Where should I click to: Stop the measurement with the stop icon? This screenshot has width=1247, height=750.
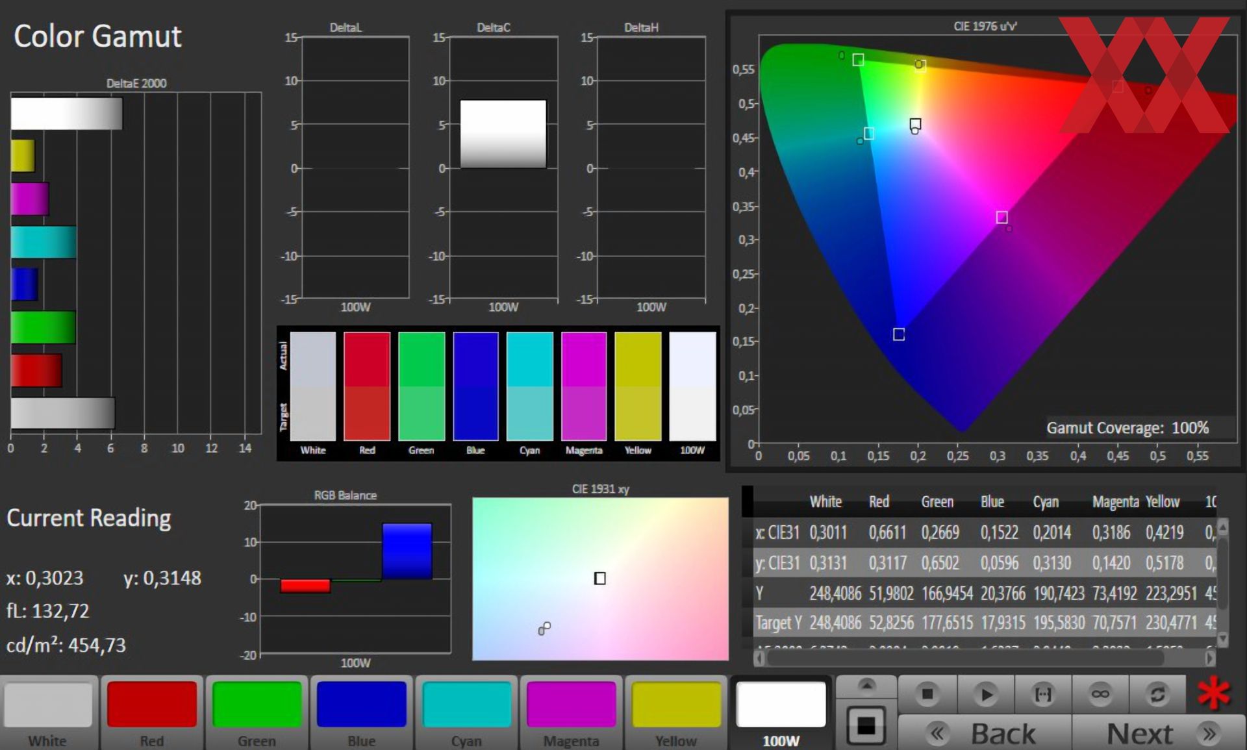pos(927,695)
